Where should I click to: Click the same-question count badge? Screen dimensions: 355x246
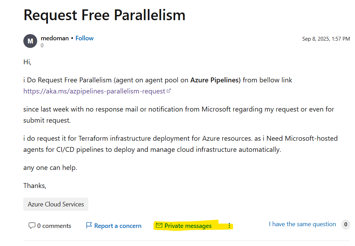click(x=346, y=224)
